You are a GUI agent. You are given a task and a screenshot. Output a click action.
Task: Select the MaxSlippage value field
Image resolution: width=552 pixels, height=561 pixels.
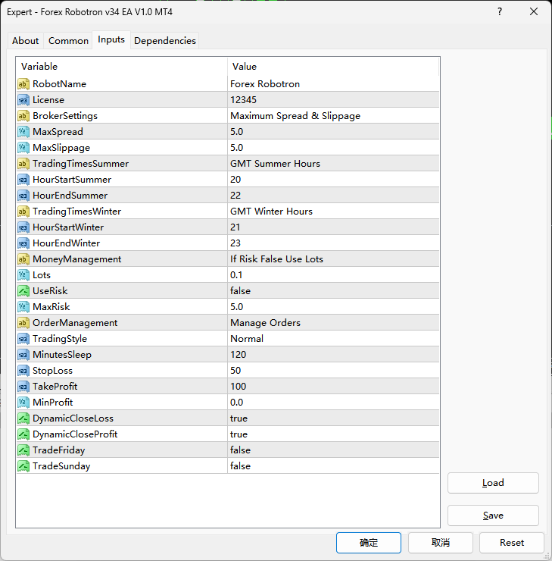pos(333,148)
